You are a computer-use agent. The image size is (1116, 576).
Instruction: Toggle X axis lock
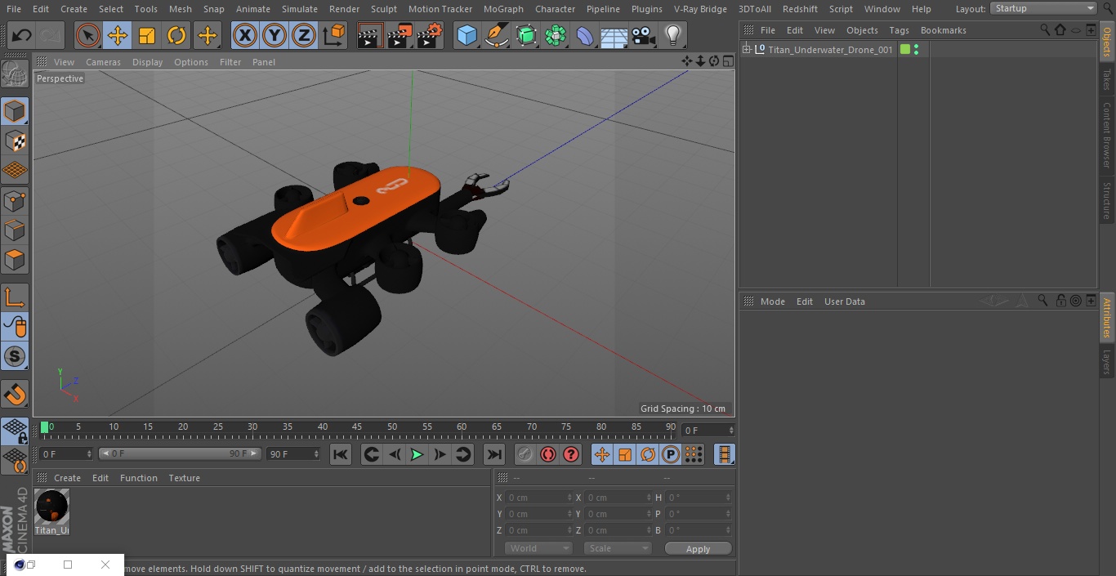(x=245, y=36)
